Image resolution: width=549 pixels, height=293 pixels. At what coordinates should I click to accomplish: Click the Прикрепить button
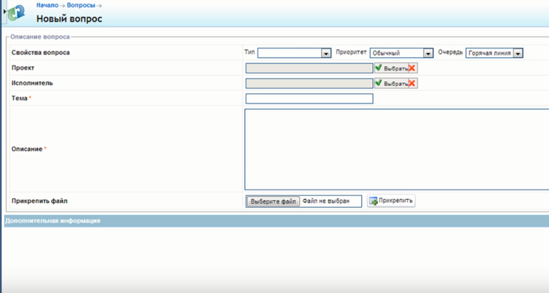pyautogui.click(x=391, y=201)
